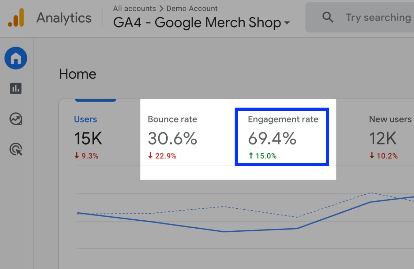
Task: Click the highlighted Engagement rate card
Action: coord(282,136)
